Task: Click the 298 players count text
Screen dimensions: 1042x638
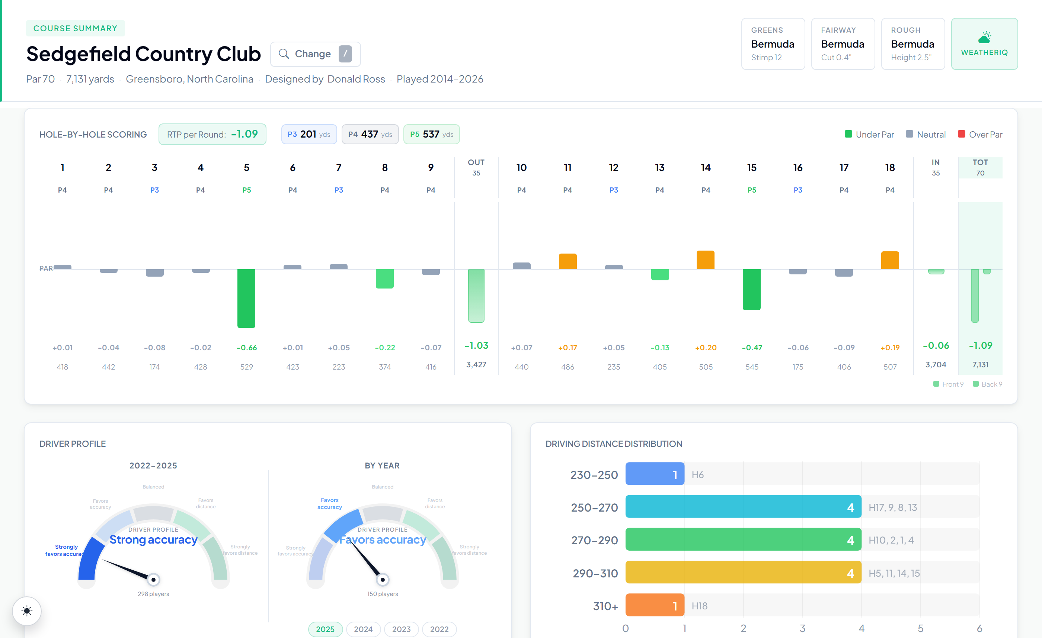Action: click(153, 594)
